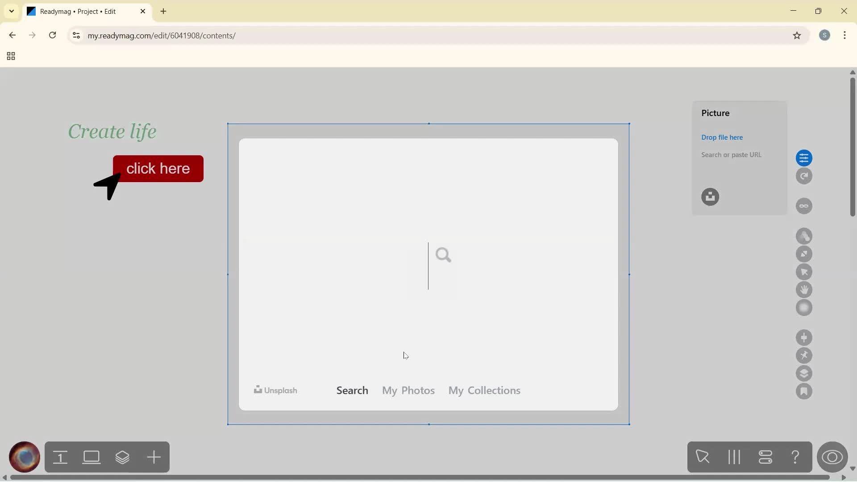Open Chrome's three-dot menu
This screenshot has width=857, height=482.
point(845,35)
